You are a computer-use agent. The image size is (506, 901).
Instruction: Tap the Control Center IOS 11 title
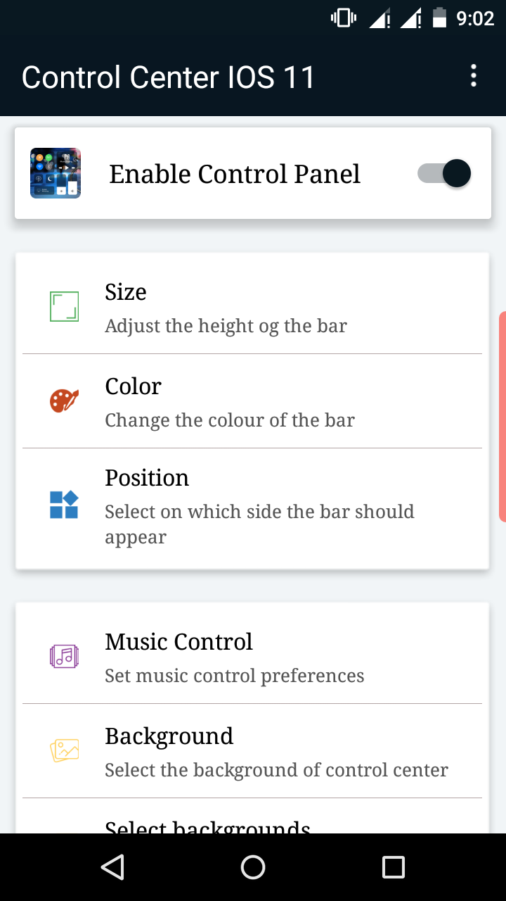169,77
